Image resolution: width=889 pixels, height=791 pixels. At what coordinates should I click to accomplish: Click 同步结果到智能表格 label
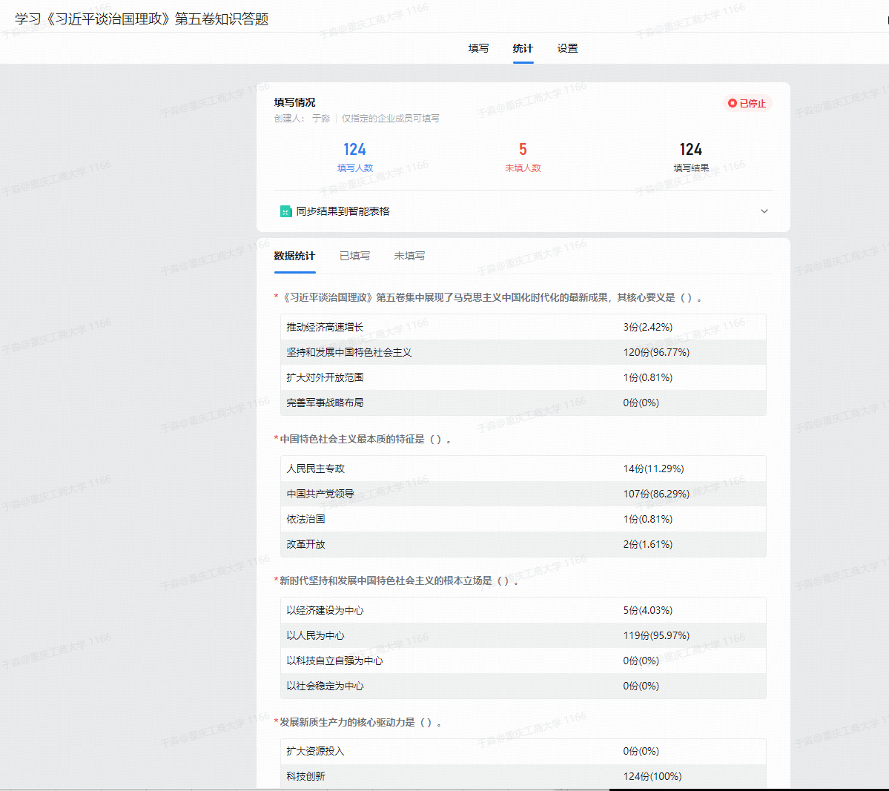pos(343,211)
